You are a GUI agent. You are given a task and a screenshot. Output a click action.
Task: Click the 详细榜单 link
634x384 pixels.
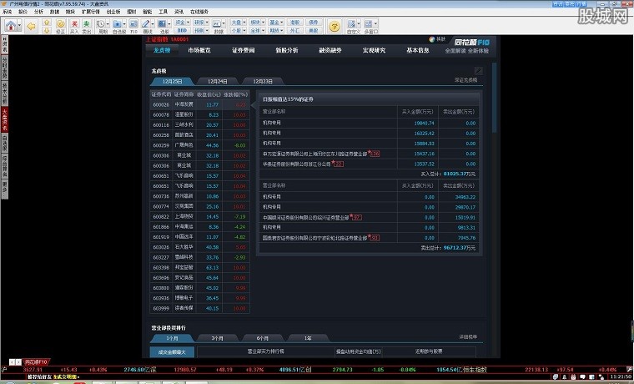coord(469,338)
